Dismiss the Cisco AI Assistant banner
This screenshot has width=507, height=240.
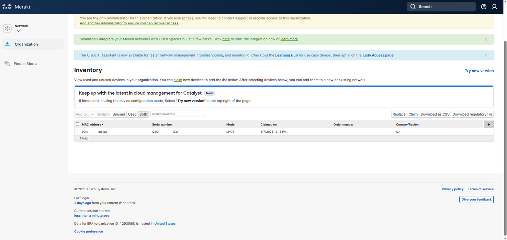pyautogui.click(x=485, y=55)
